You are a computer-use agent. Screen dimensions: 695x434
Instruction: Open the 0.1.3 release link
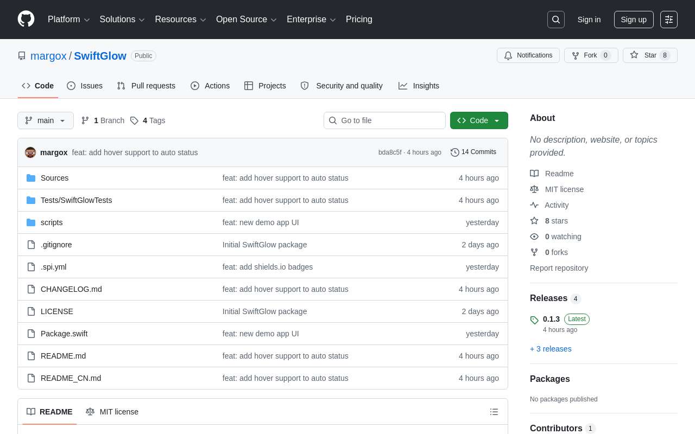coord(551,319)
